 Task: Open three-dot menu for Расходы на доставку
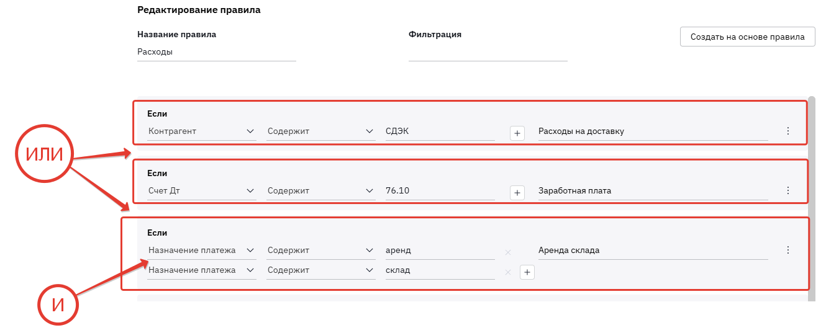(788, 131)
